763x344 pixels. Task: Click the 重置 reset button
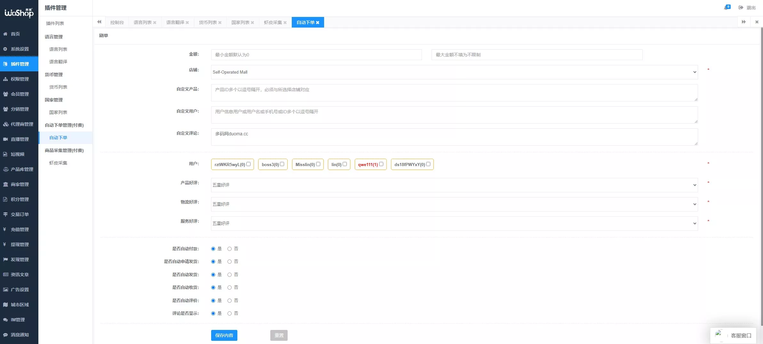pyautogui.click(x=278, y=335)
